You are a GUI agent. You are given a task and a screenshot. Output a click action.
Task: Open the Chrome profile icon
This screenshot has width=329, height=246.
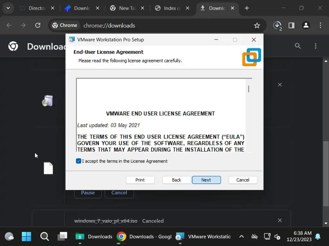(x=306, y=25)
